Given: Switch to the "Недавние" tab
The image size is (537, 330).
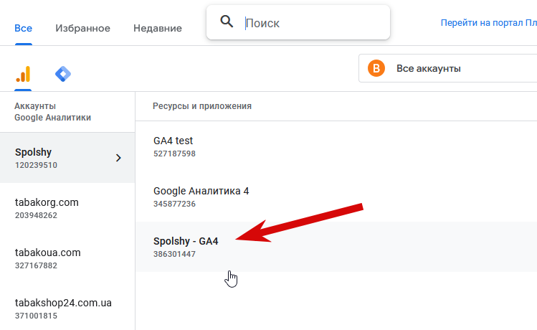Looking at the screenshot, I should click(157, 28).
